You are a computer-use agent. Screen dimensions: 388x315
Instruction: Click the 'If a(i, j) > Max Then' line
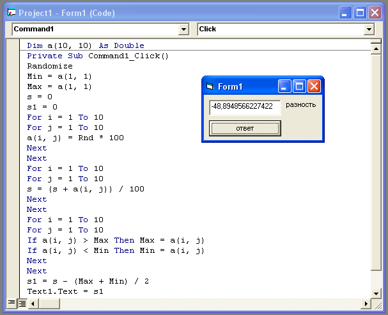click(x=116, y=240)
